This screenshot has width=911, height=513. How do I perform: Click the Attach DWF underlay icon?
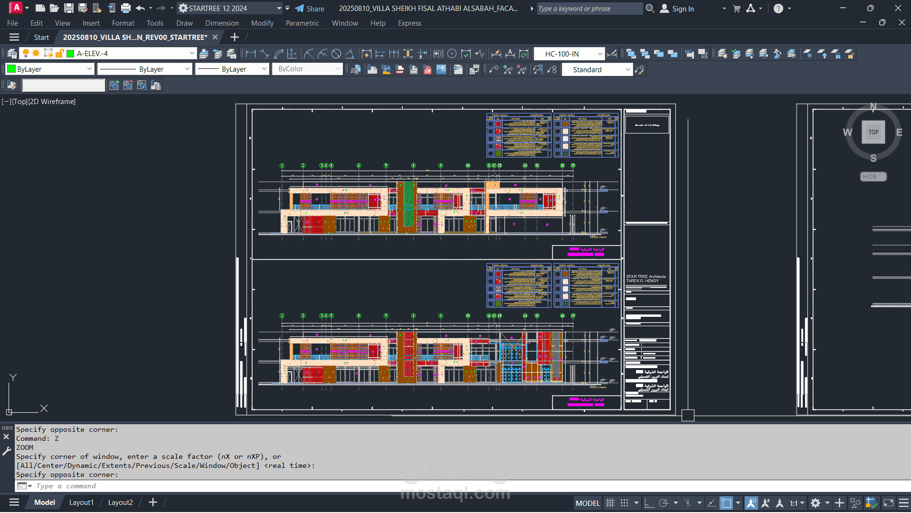(400, 70)
